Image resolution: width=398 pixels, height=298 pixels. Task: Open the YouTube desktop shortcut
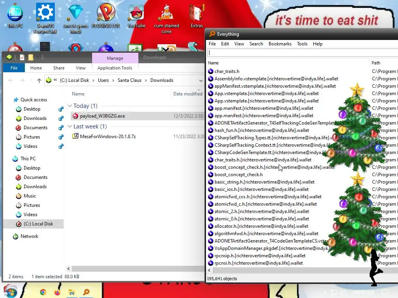pos(136,15)
